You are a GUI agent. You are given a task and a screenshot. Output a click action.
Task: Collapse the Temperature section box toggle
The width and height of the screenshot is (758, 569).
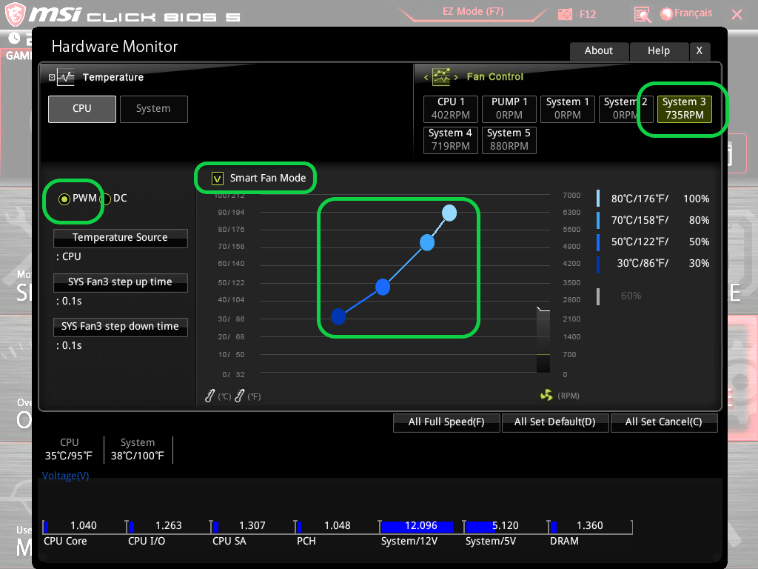52,77
